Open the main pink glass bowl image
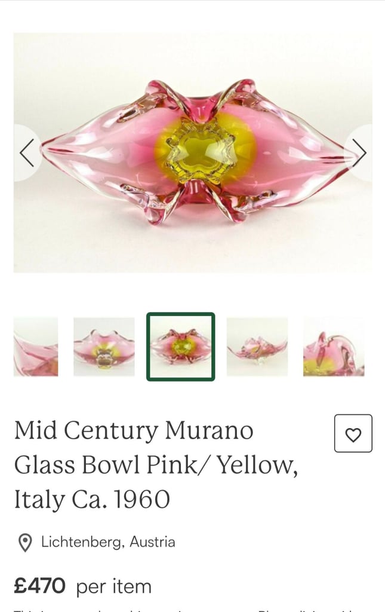This screenshot has height=612, width=385. point(192,152)
